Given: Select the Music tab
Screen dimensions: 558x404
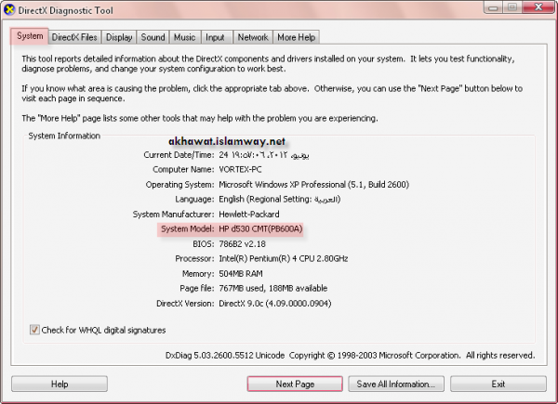Looking at the screenshot, I should [184, 37].
